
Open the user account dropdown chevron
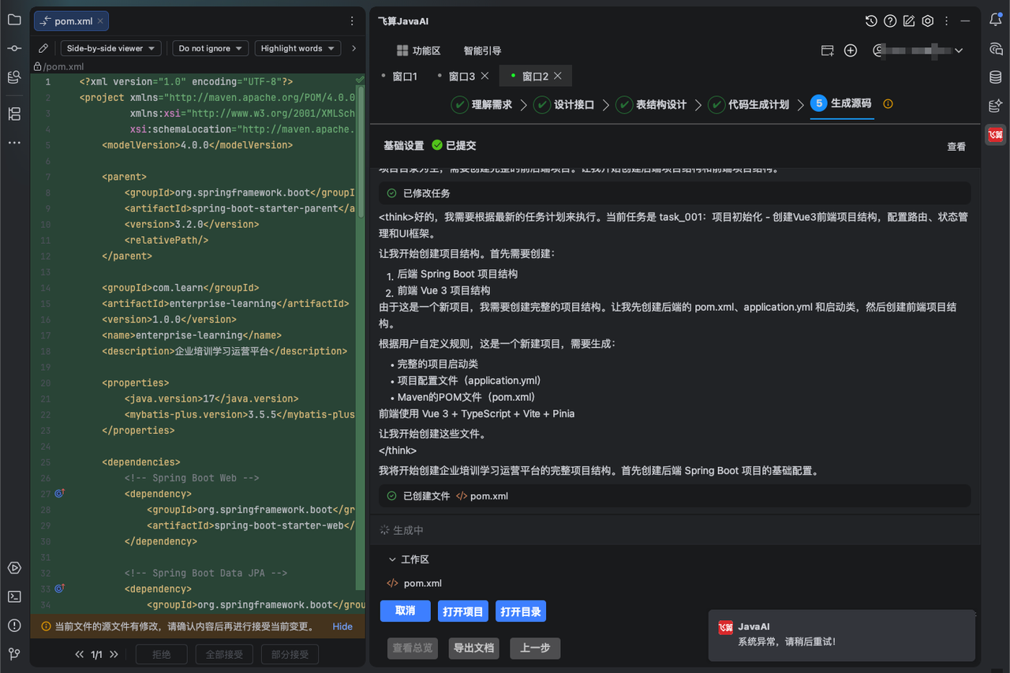click(959, 50)
